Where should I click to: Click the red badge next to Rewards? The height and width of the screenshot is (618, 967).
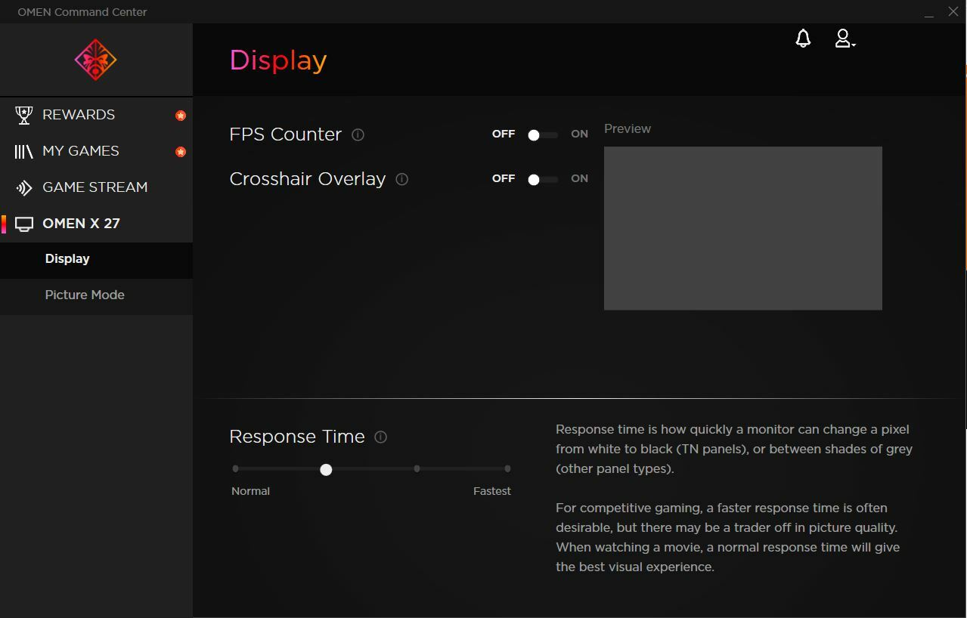coord(181,116)
